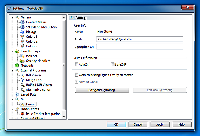
Task: Click the Colors 1 icon
Action: 22,37
